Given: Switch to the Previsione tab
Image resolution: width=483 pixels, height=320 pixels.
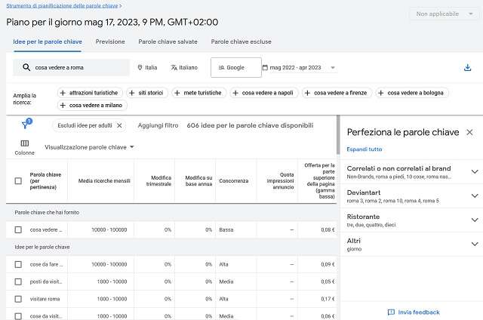Looking at the screenshot, I should [110, 42].
